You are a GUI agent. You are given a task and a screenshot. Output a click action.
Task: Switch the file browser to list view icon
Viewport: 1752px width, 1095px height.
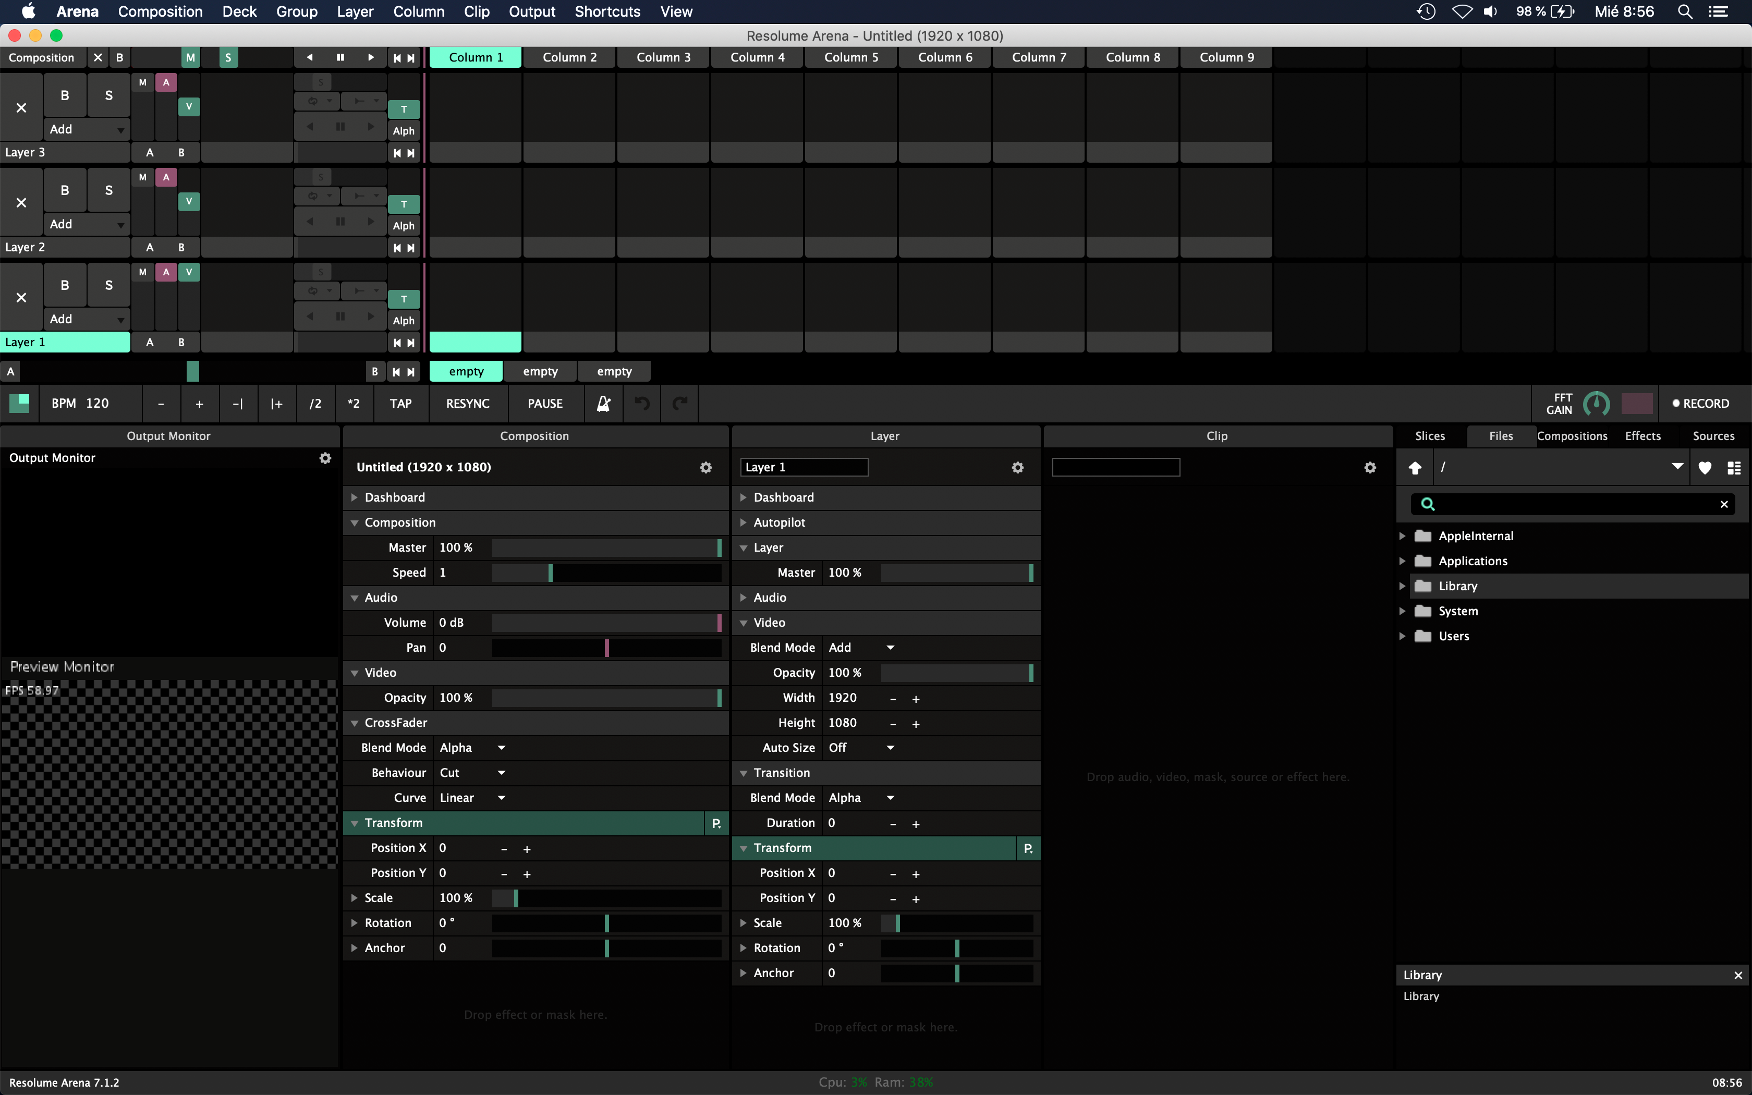coord(1733,468)
